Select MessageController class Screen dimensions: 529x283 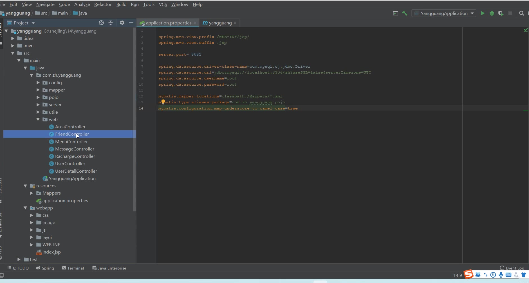pyautogui.click(x=75, y=149)
